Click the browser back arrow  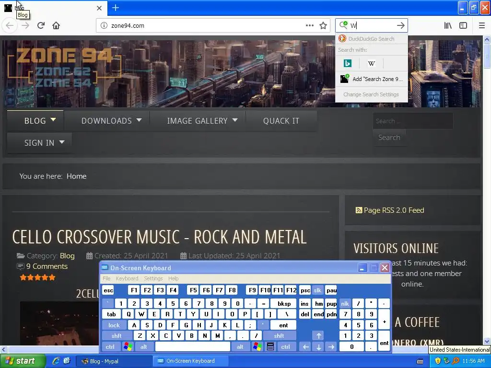coord(10,25)
